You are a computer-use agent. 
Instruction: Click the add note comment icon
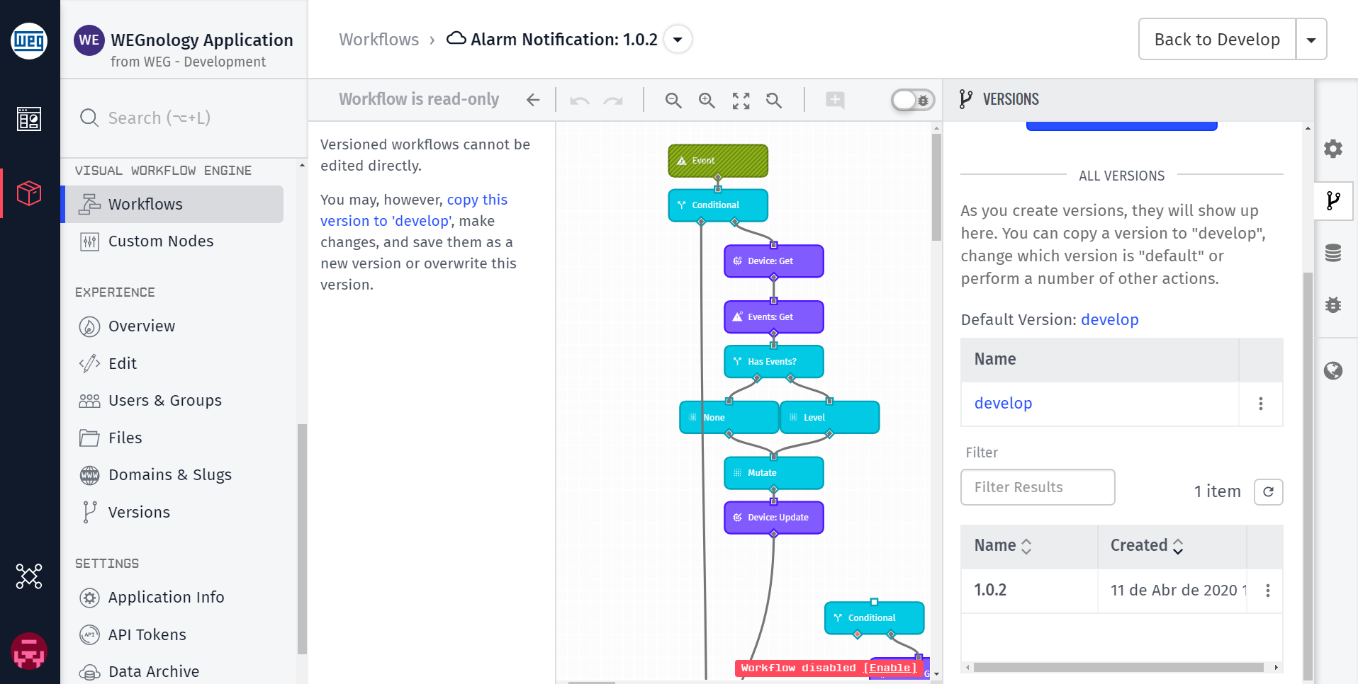tap(835, 100)
